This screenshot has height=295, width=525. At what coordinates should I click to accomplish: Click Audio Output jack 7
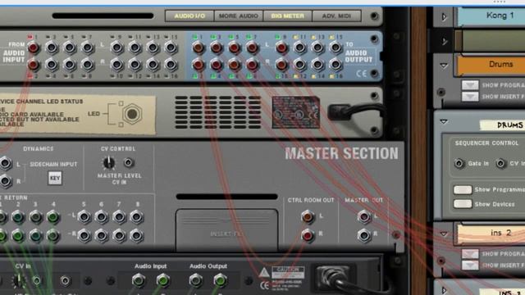(252, 48)
